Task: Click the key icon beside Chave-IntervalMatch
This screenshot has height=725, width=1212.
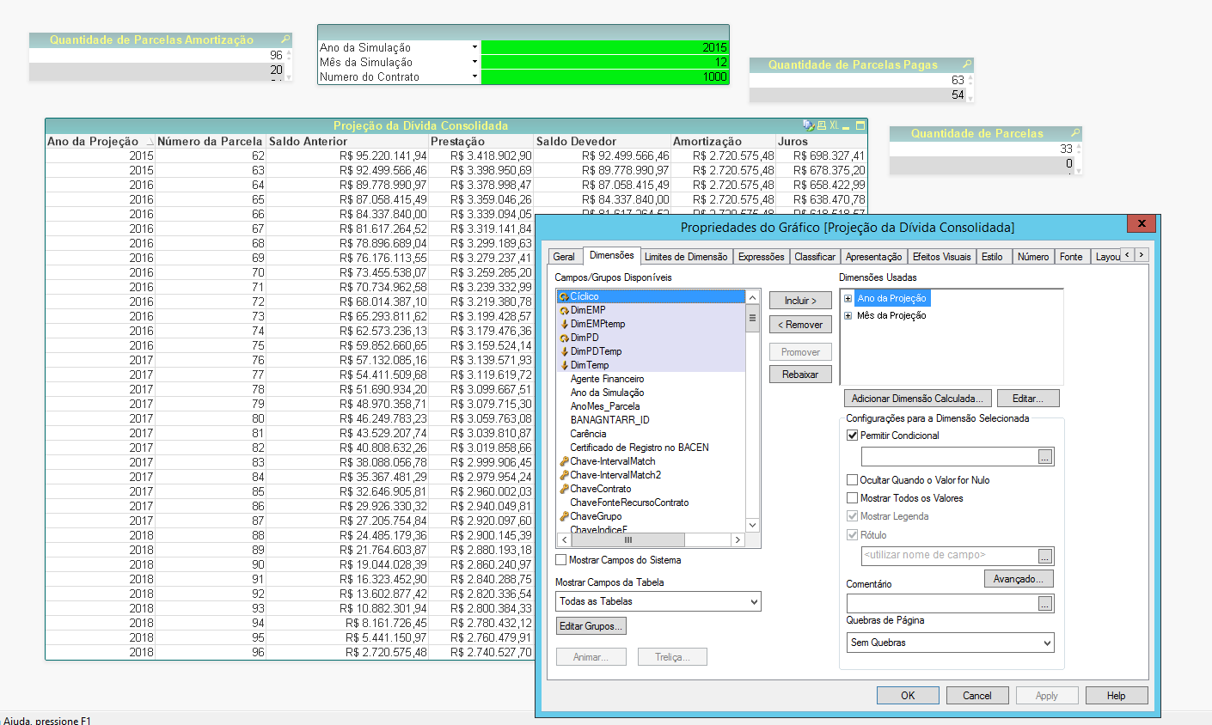Action: point(564,461)
